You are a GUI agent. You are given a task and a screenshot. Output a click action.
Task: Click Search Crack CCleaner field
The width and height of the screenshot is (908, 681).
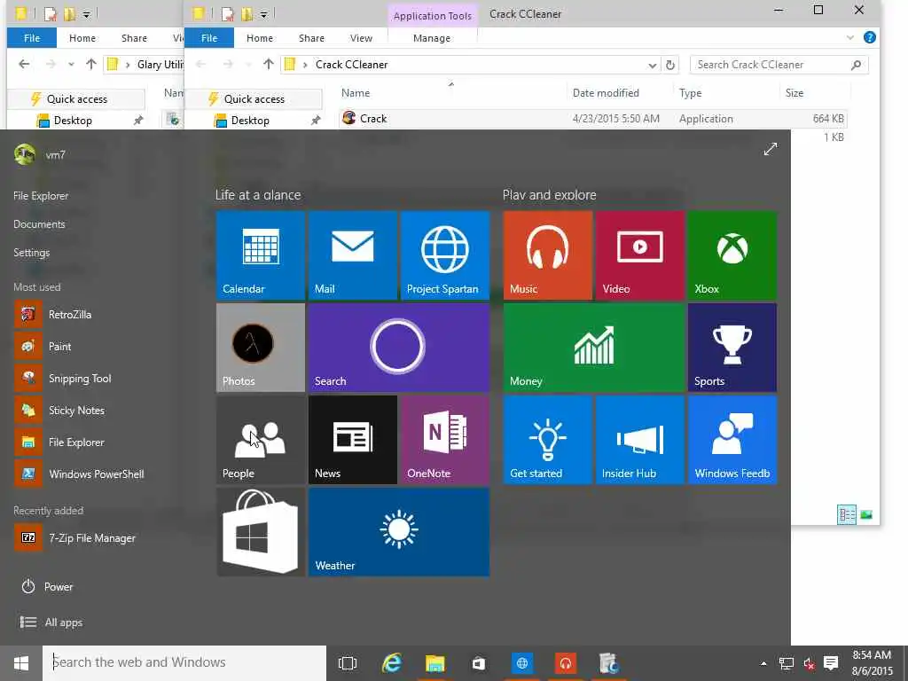click(x=779, y=65)
